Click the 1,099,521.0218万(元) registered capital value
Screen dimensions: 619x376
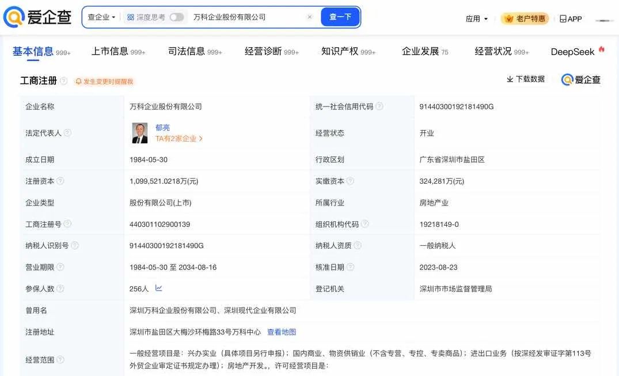tap(164, 181)
